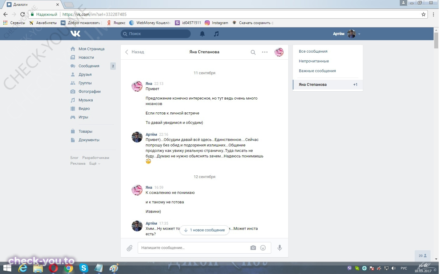Open Фотографии section
Image resolution: width=440 pixels, height=274 pixels.
[90, 92]
